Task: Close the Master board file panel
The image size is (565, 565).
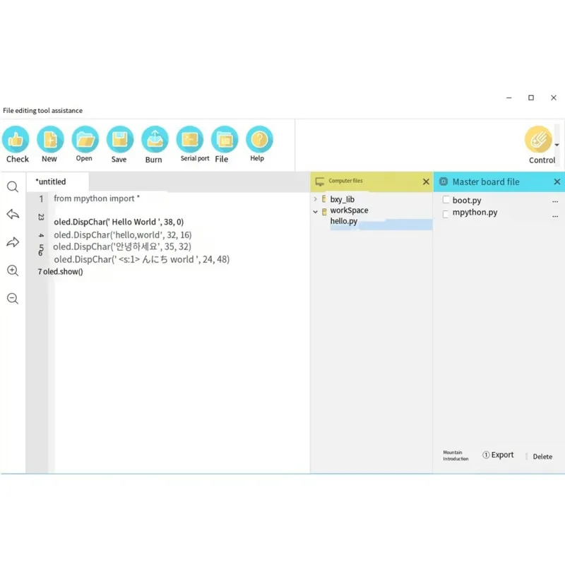Action: pyautogui.click(x=557, y=182)
